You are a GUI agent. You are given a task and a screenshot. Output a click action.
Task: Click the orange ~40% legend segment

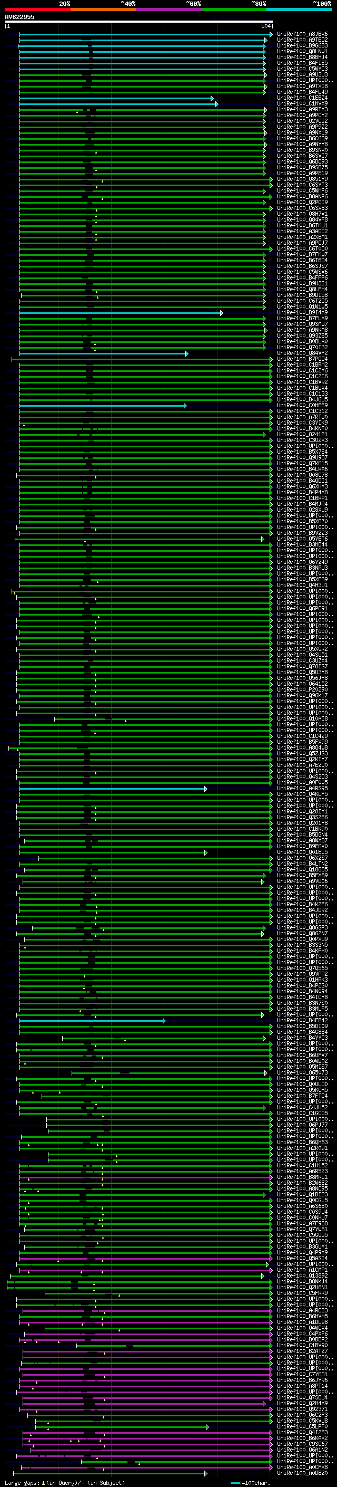tap(103, 9)
